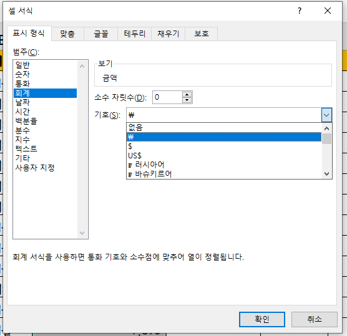Viewport: 347px width, 336px height.
Task: Cancel with the 취소 button
Action: [315, 319]
